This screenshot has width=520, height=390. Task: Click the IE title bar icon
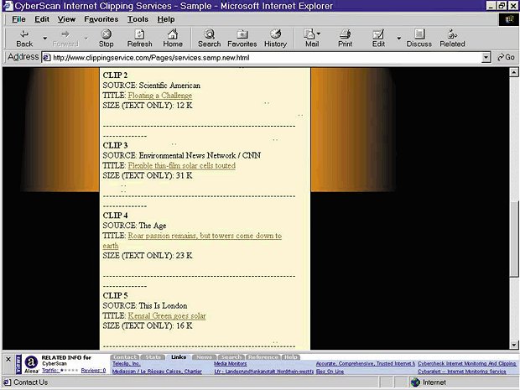8,6
